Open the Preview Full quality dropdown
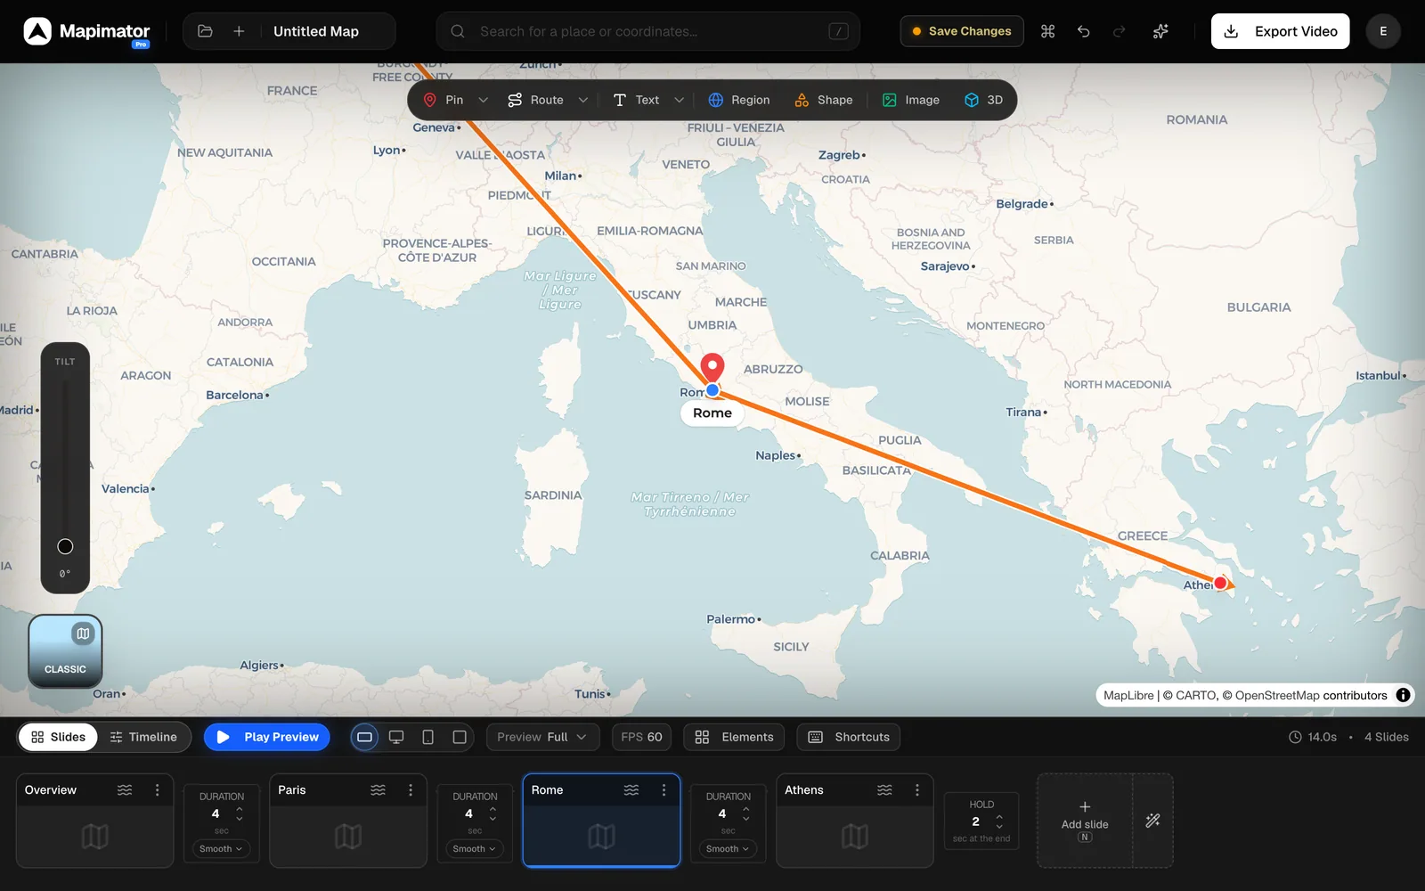The height and width of the screenshot is (891, 1425). [542, 737]
